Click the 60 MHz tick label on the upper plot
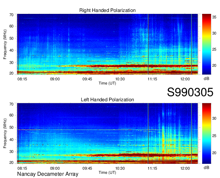 click(12, 26)
